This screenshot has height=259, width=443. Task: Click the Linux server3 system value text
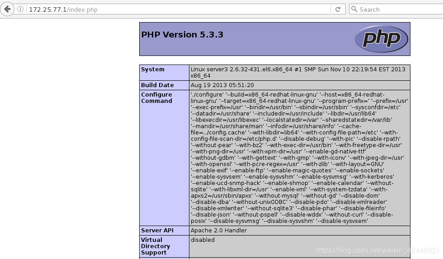298,73
